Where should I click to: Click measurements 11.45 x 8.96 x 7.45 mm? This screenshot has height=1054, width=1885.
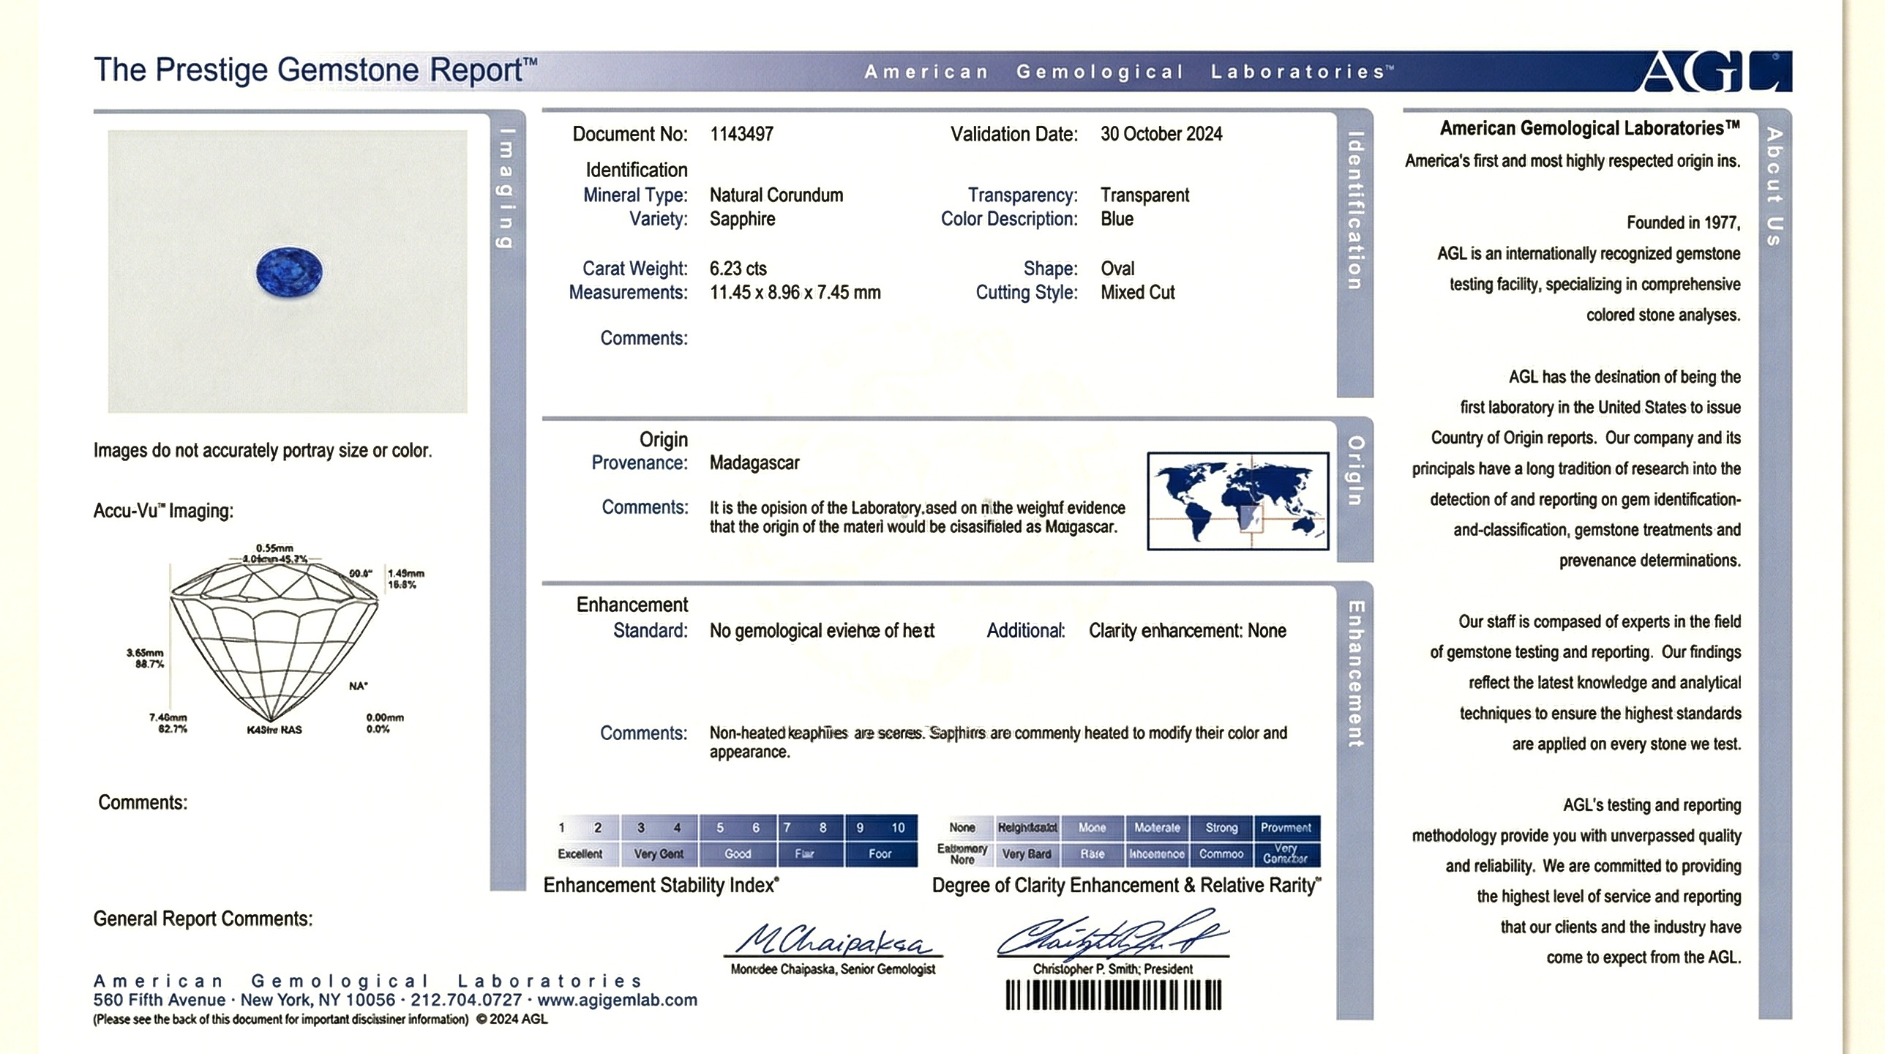coord(795,293)
